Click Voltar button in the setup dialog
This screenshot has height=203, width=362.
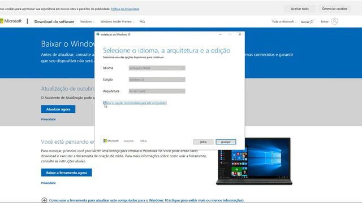[203, 142]
